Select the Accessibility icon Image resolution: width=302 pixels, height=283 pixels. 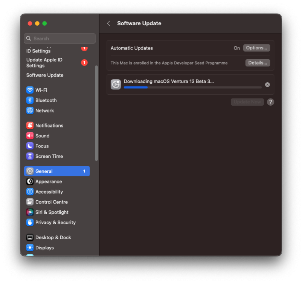pyautogui.click(x=30, y=192)
